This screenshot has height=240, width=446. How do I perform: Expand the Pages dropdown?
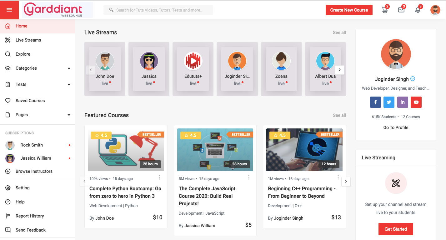click(68, 115)
